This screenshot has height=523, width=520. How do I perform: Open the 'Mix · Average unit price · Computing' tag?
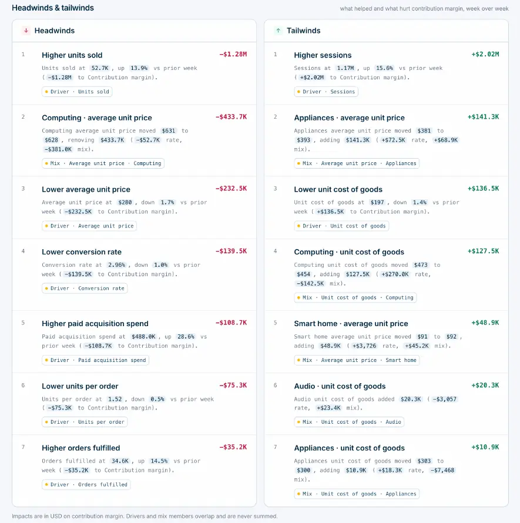tap(103, 163)
